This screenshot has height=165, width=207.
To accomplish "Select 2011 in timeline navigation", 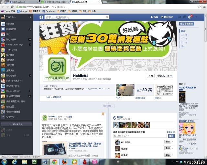I will [x=184, y=42].
